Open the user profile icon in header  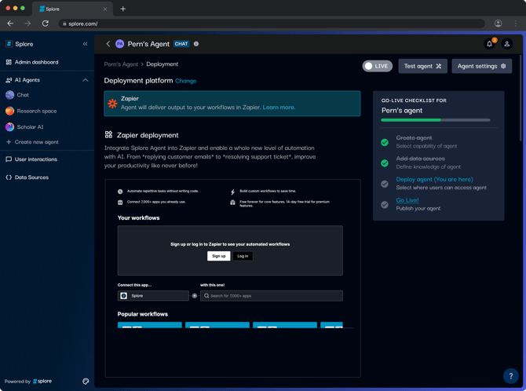click(x=507, y=44)
